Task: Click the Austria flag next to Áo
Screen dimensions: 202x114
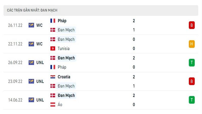Action: click(53, 105)
